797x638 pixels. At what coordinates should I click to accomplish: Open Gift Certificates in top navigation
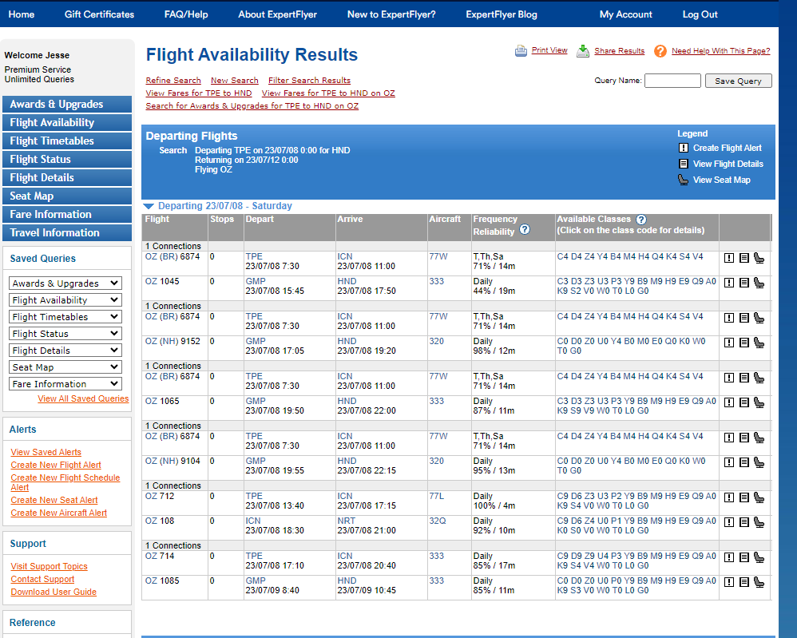point(99,14)
